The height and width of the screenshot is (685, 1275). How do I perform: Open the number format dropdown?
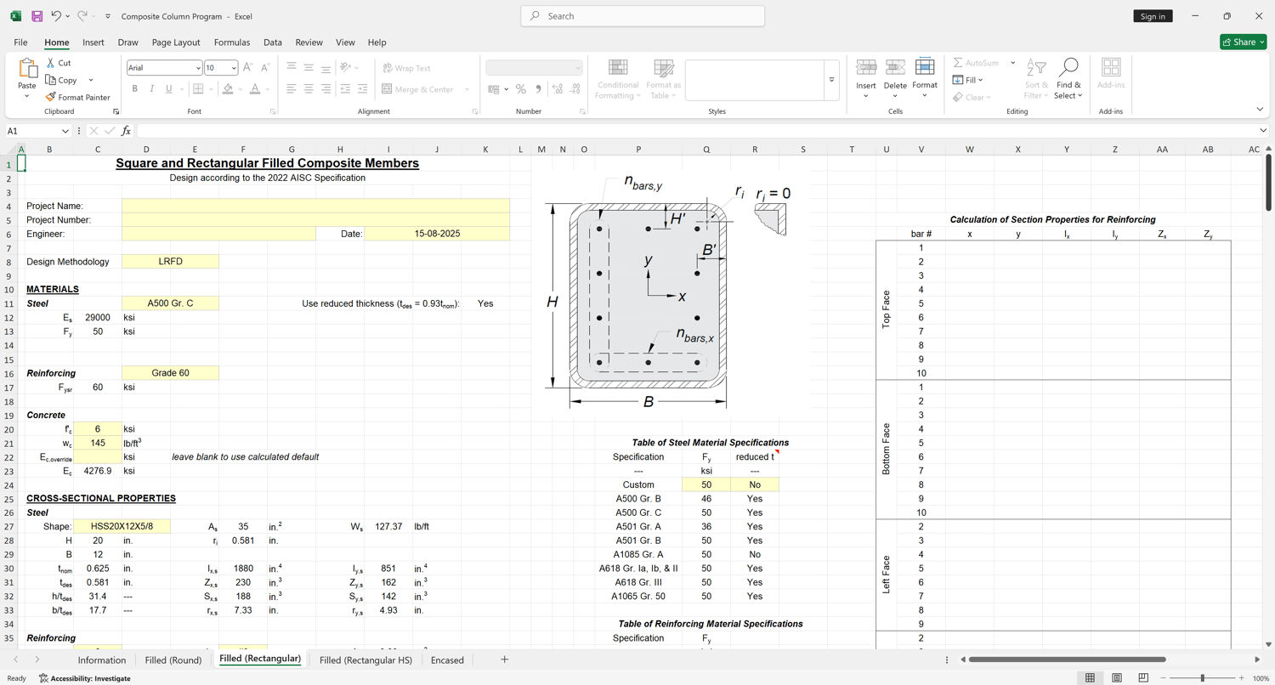(x=578, y=68)
